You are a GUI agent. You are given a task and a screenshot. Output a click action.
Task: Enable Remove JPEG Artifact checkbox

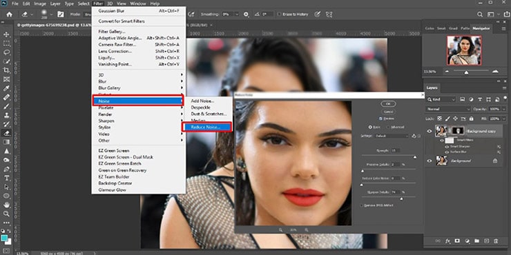(362, 205)
